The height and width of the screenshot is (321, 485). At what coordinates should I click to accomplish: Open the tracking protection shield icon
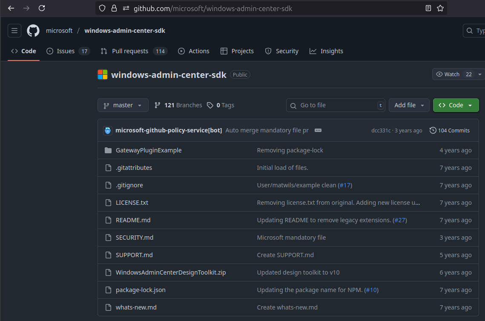click(x=102, y=9)
